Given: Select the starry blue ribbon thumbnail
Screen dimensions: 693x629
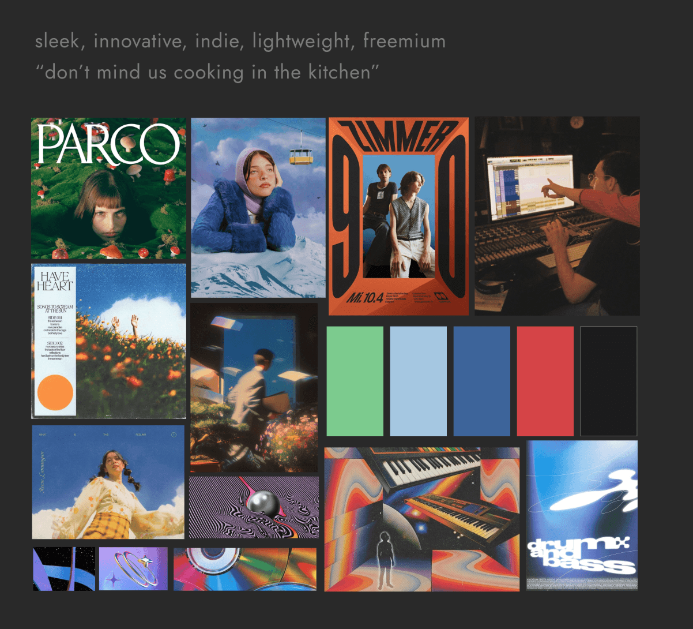Looking at the screenshot, I should tap(64, 569).
